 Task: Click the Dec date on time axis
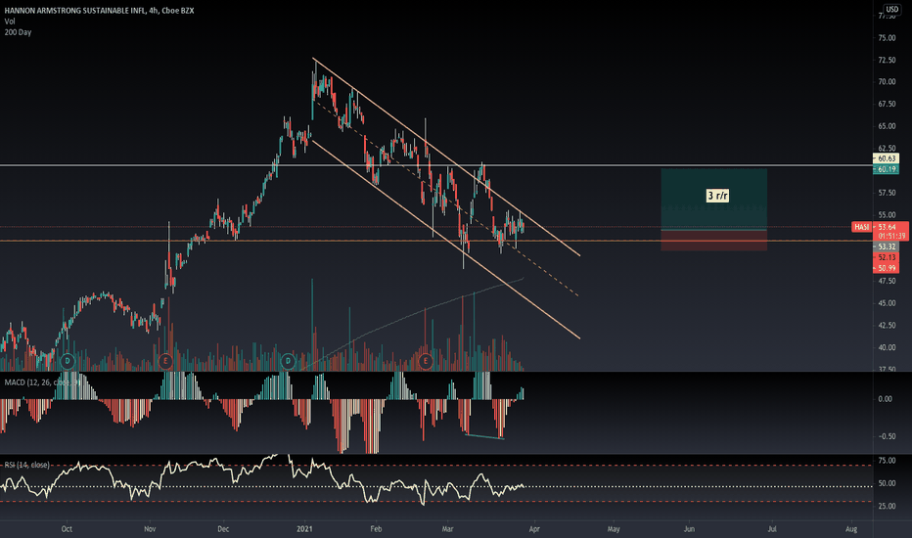click(223, 528)
